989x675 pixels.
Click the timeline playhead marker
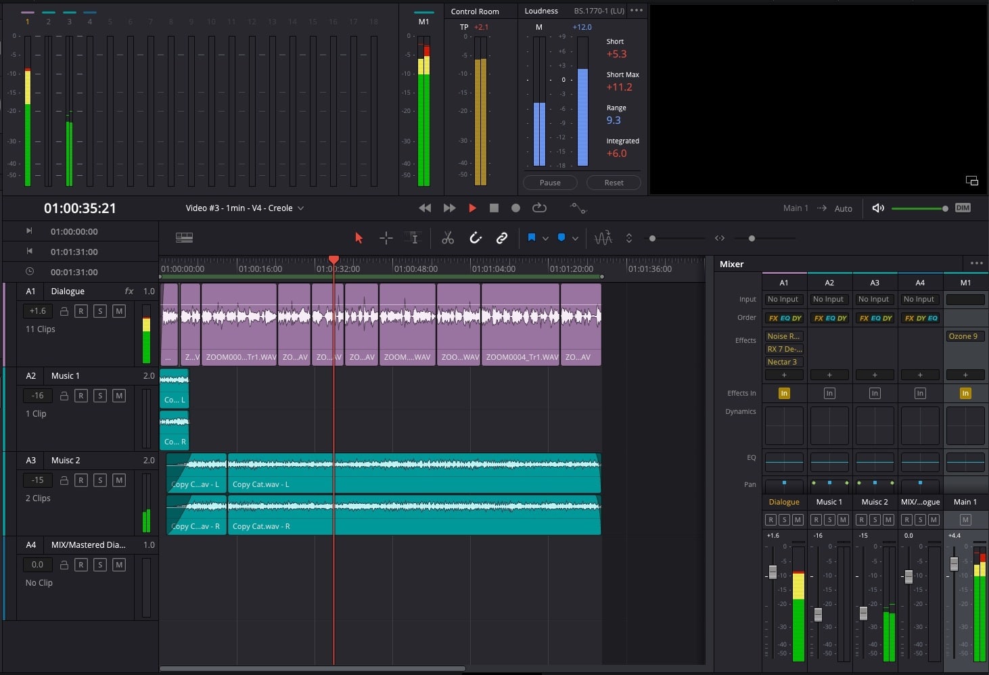pos(333,260)
